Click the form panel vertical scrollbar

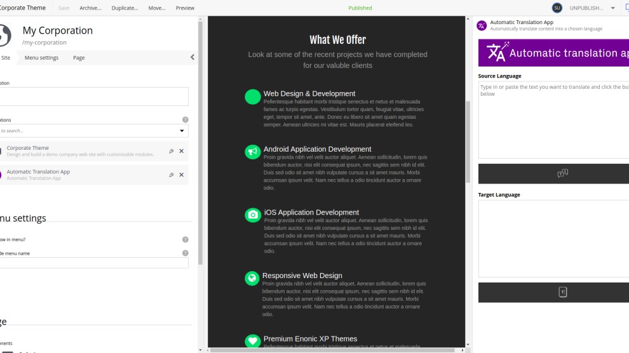(x=200, y=143)
